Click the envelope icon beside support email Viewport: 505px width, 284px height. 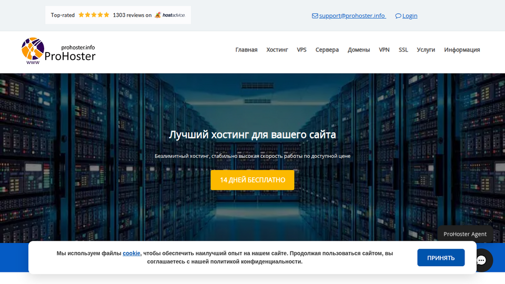[x=315, y=16]
